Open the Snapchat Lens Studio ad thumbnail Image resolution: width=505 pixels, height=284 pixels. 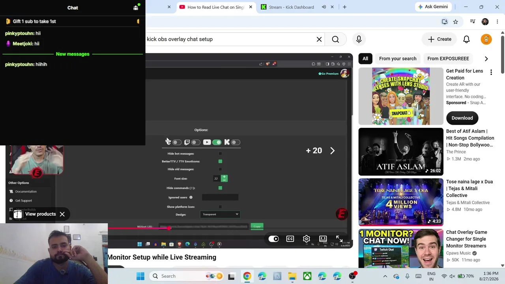point(401,96)
